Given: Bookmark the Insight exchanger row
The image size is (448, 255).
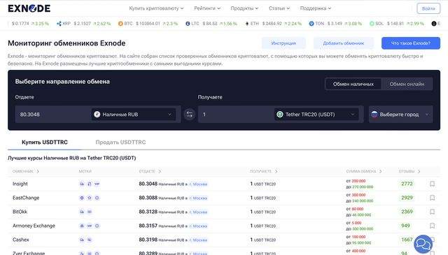Looking at the screenshot, I should point(433,184).
